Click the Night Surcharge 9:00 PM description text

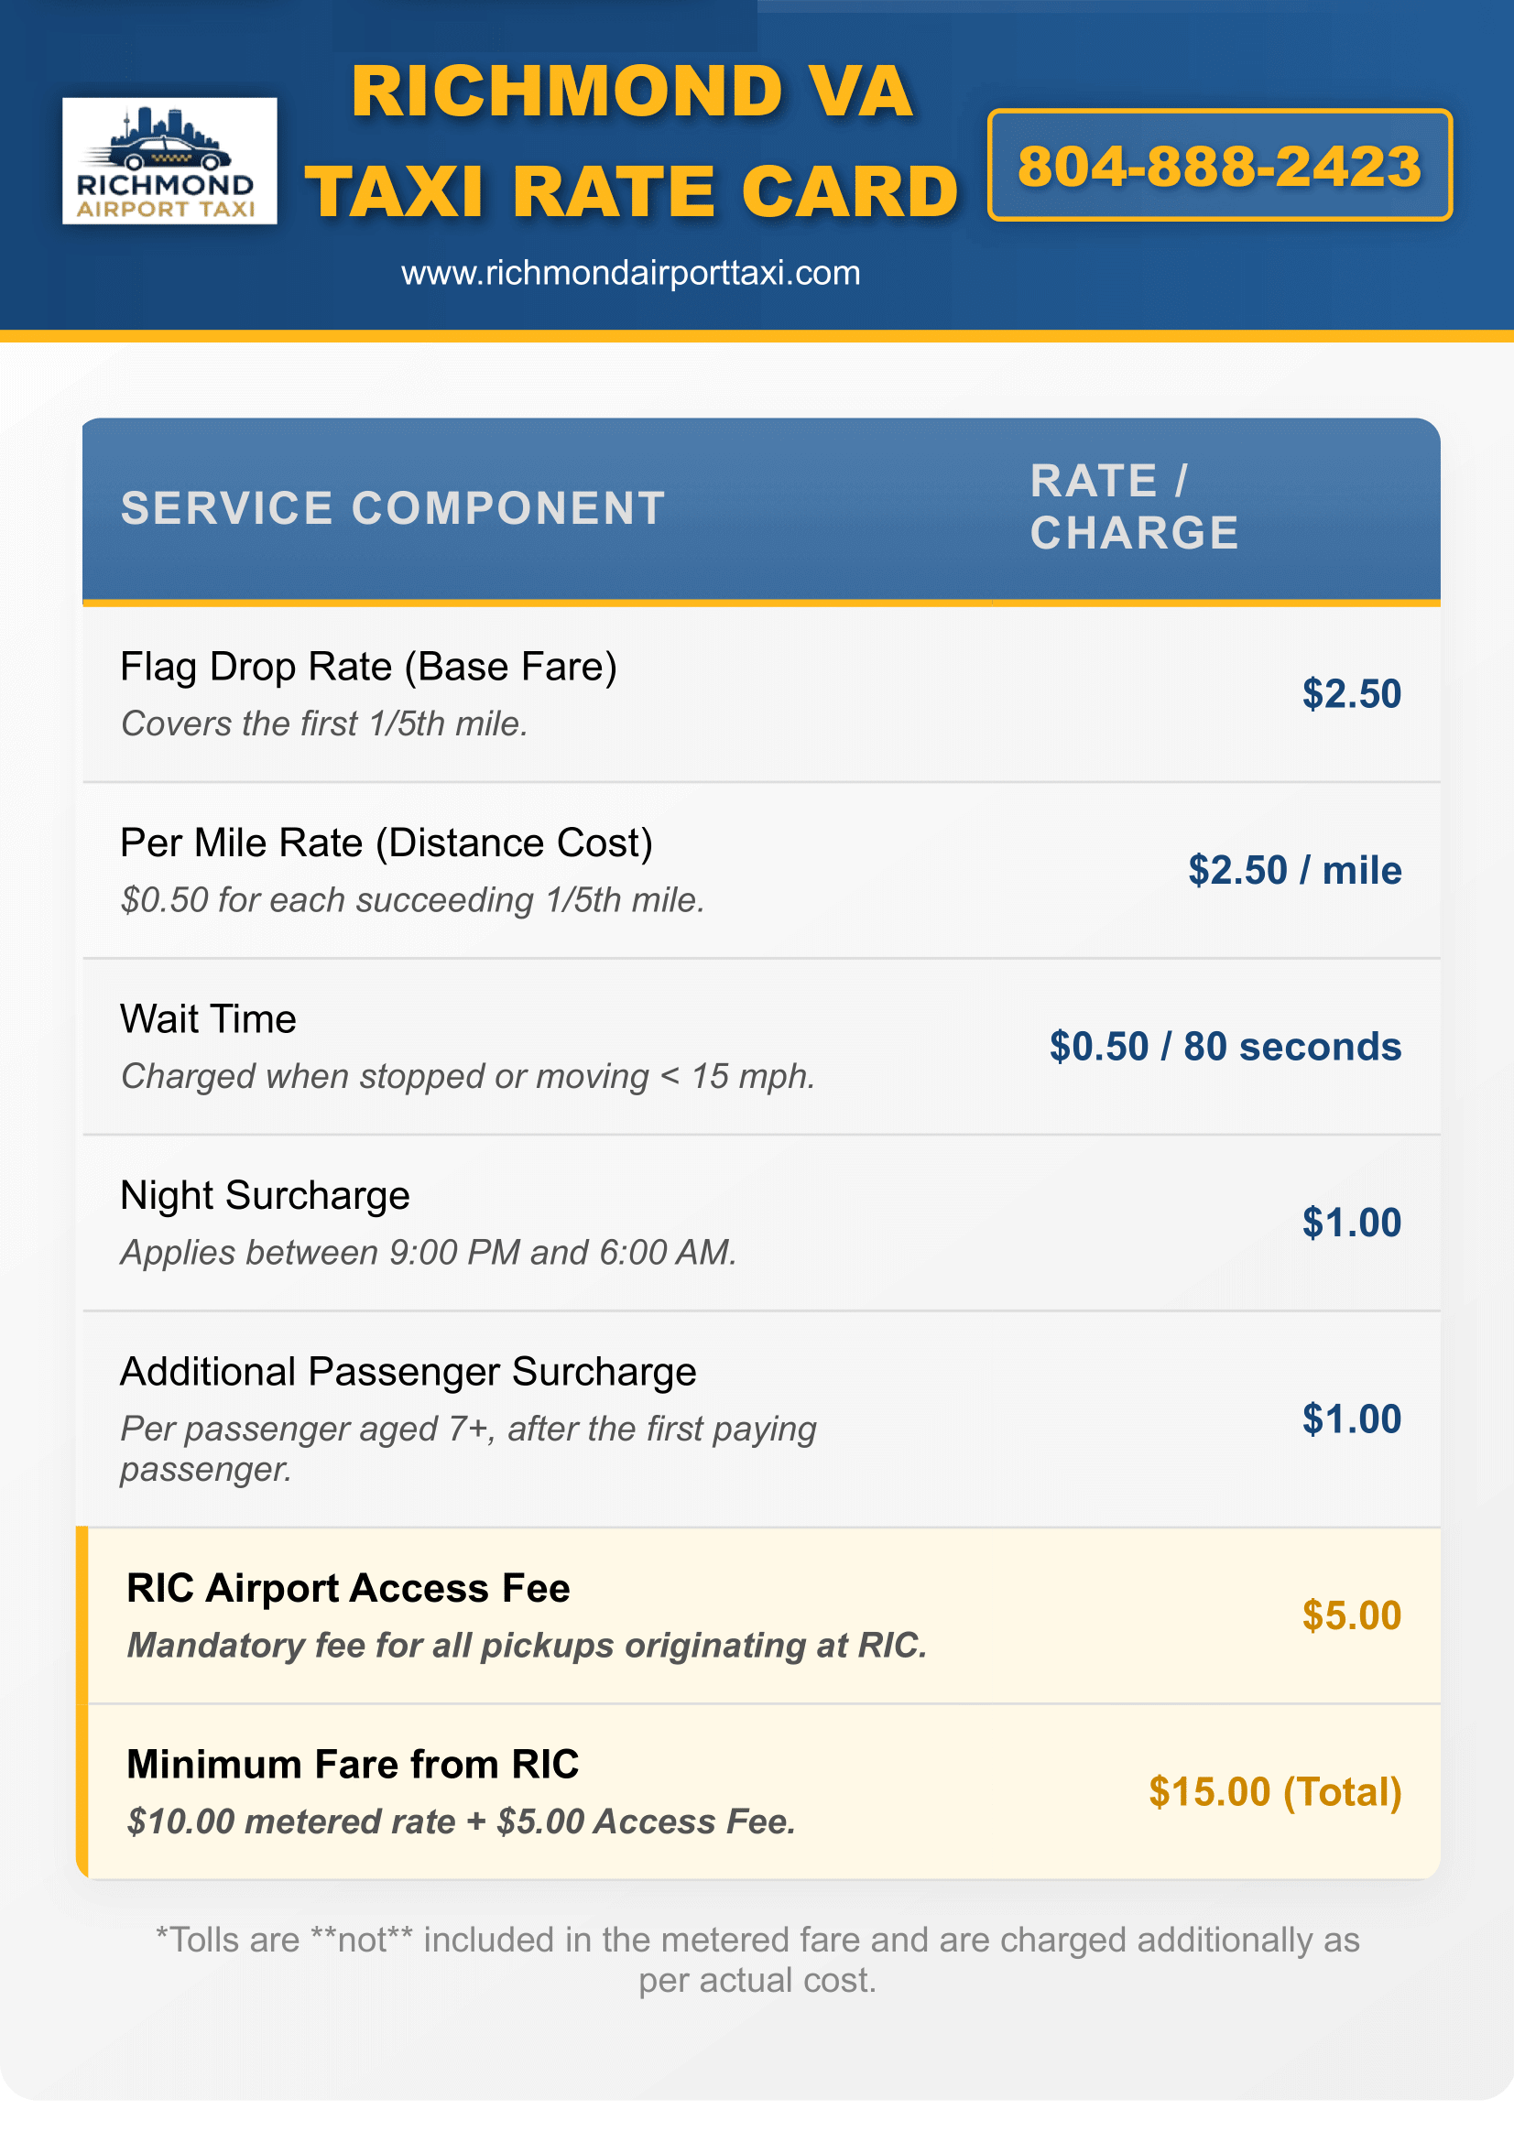pyautogui.click(x=428, y=1252)
